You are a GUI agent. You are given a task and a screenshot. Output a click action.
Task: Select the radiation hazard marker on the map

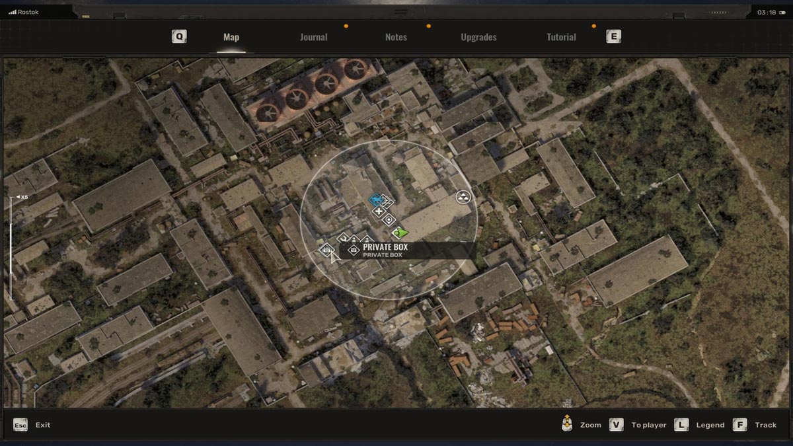pyautogui.click(x=462, y=198)
